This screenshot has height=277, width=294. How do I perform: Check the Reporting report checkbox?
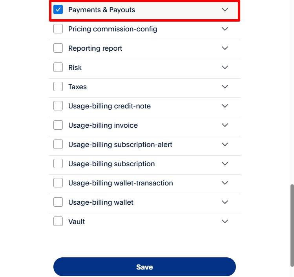(58, 48)
